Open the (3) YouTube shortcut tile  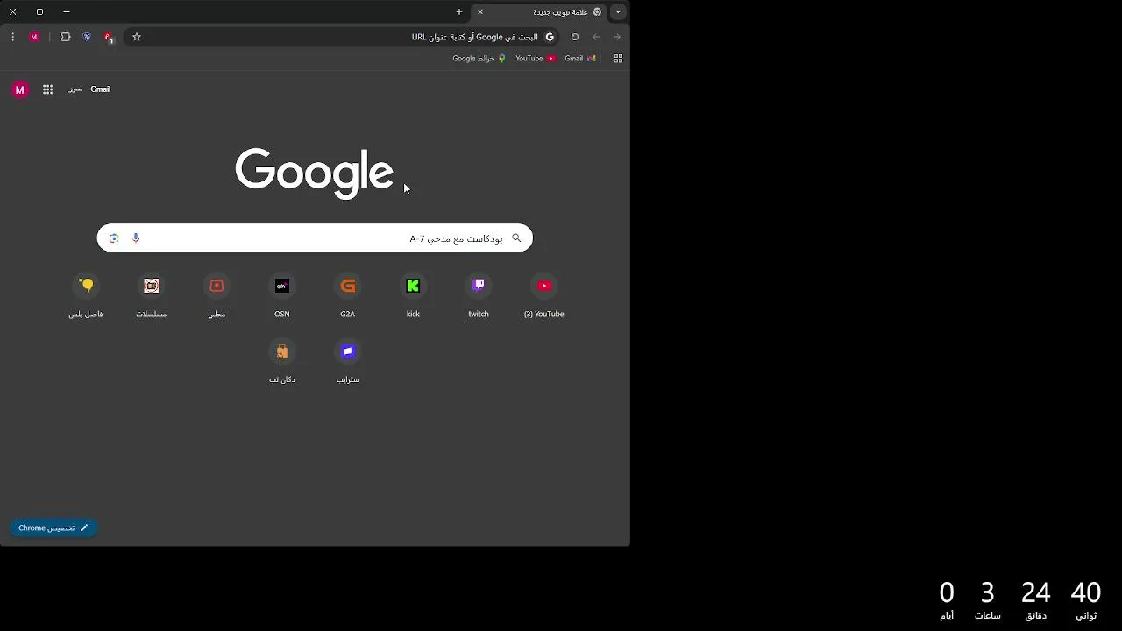point(543,295)
